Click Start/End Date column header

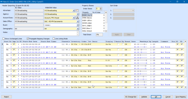click(31, 41)
